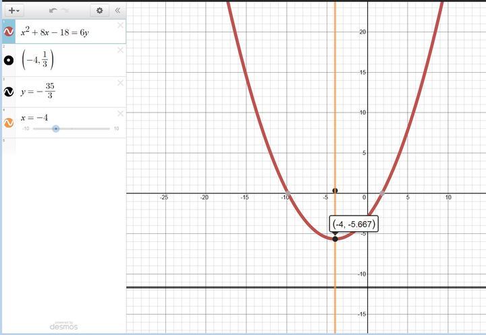Delete the parabola equation expression
Screen dimensions: 486x335
point(120,26)
